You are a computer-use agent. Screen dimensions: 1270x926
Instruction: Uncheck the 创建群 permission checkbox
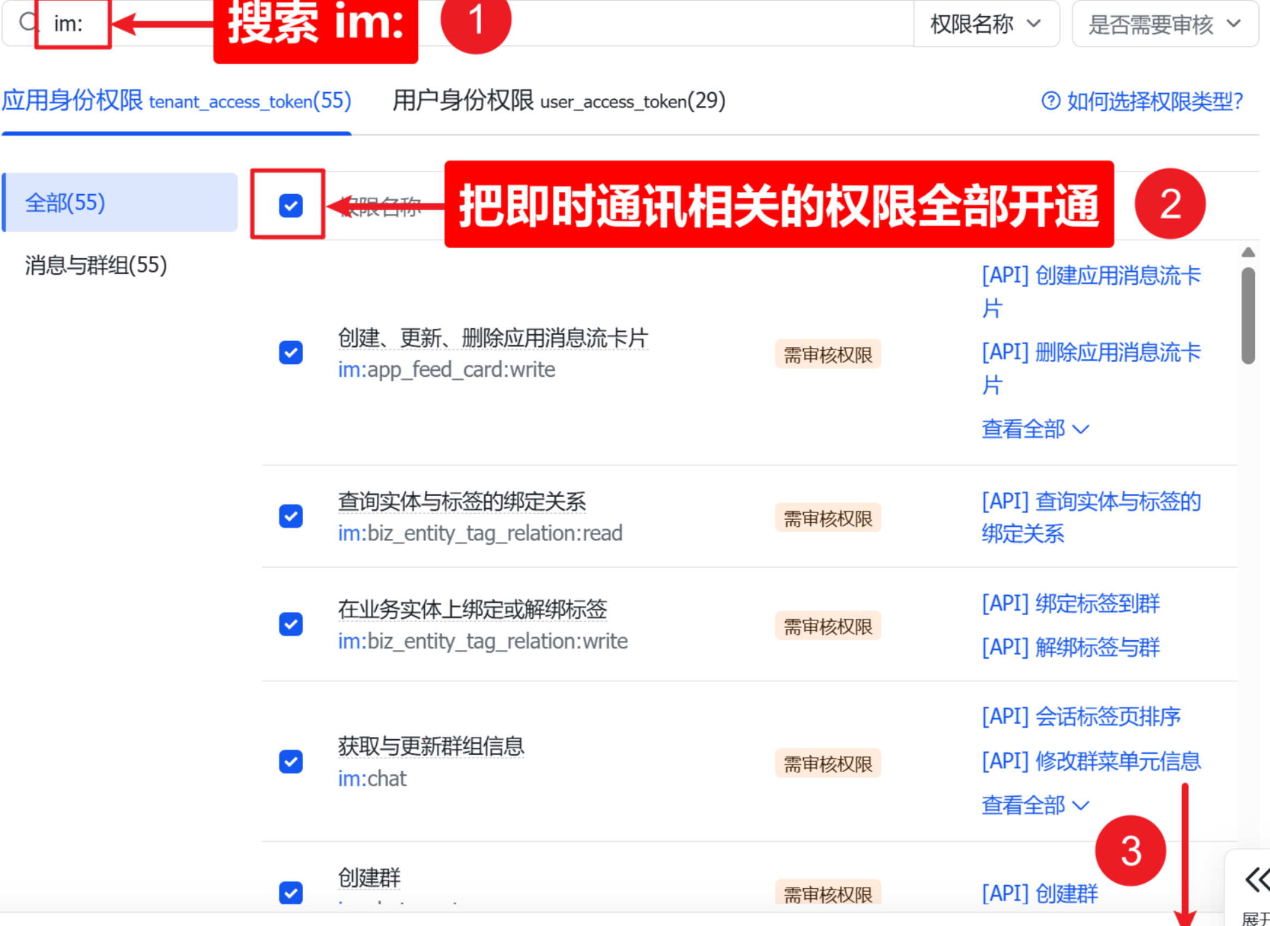click(290, 893)
